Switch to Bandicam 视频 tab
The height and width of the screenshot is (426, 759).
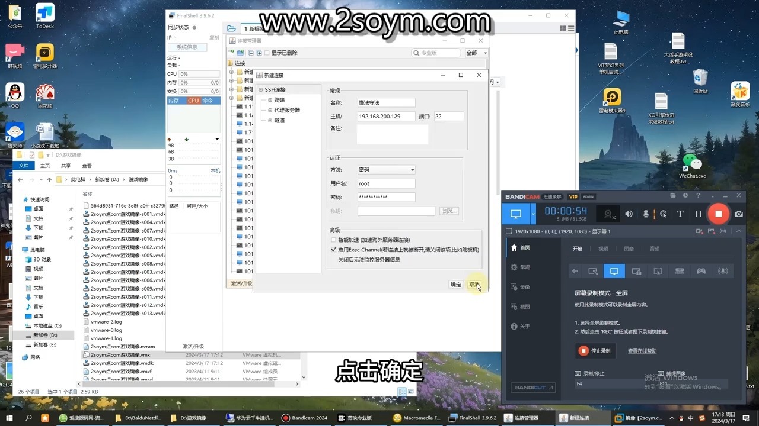pyautogui.click(x=603, y=249)
